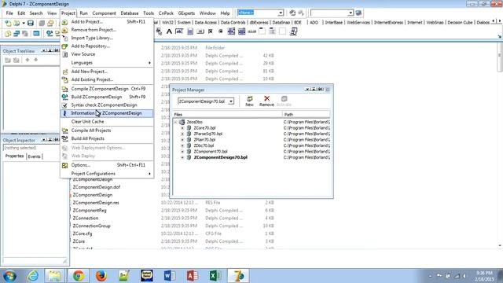Choose Syntax check ZComponentDesign menu item

[x=107, y=105]
